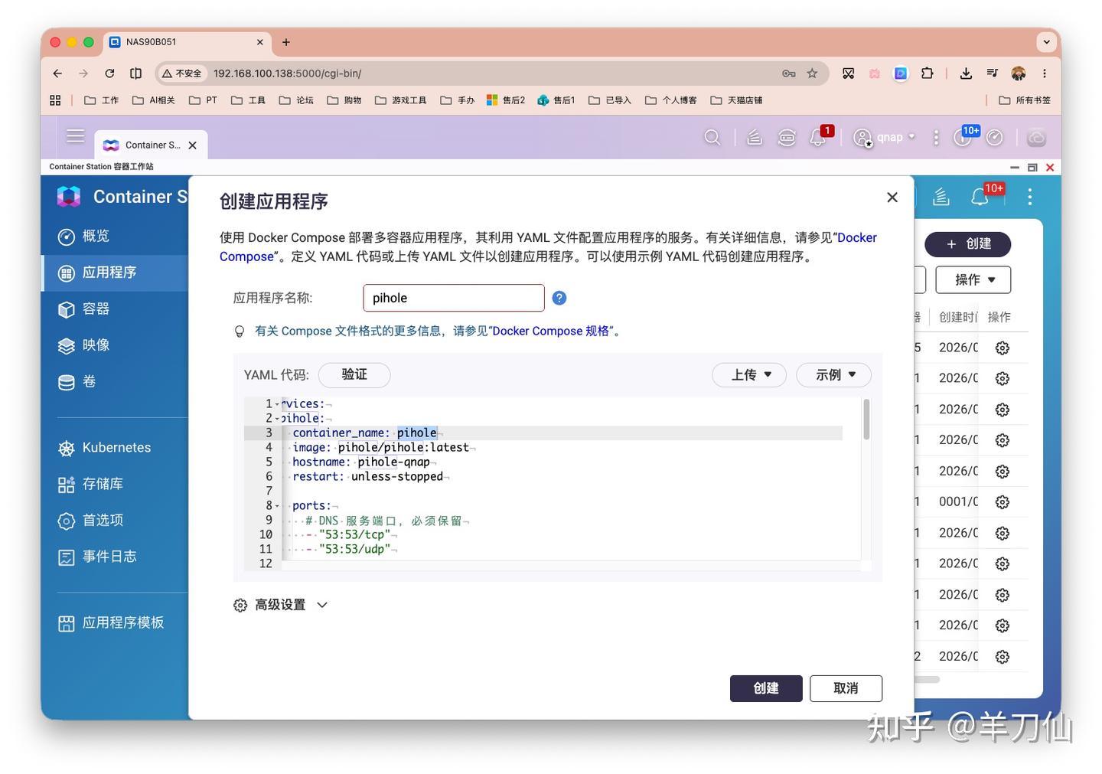Screen dimensions: 1102x774
Task: Toggle the browser side panel icon
Action: 136,73
